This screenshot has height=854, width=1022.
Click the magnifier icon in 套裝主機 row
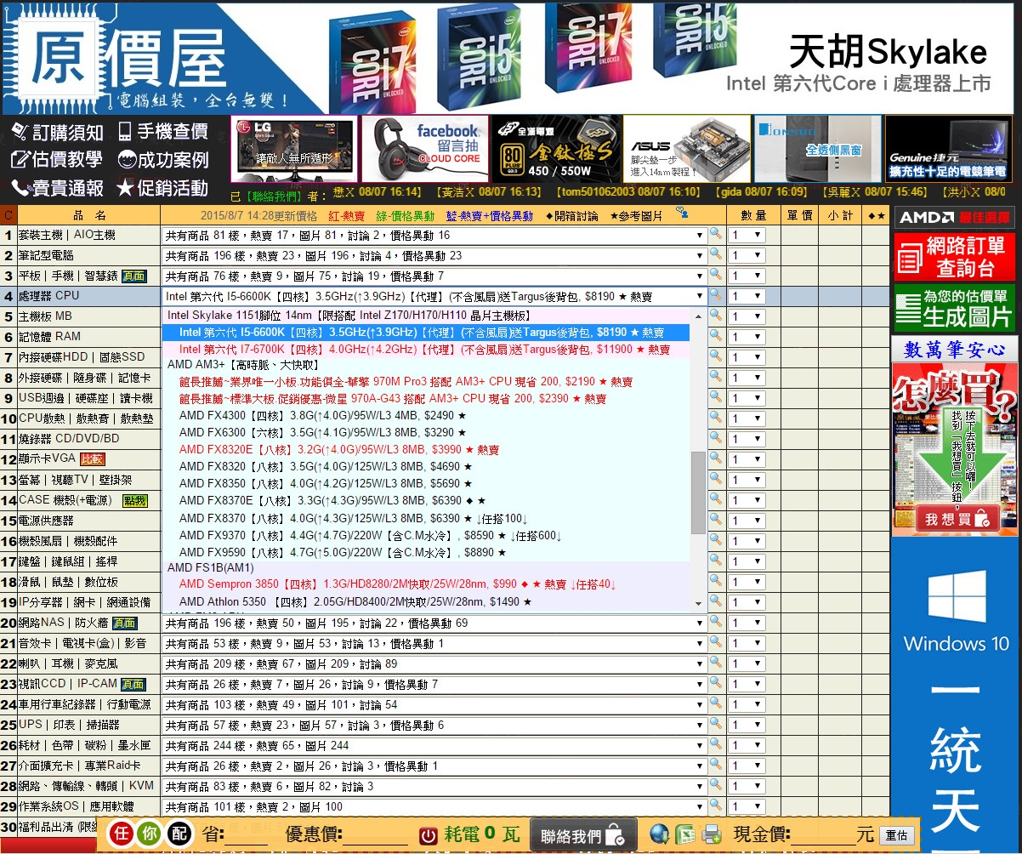716,234
